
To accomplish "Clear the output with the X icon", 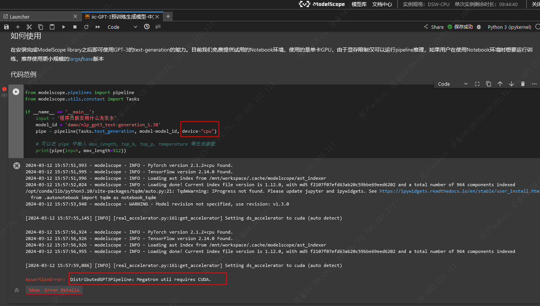I will tap(17, 165).
